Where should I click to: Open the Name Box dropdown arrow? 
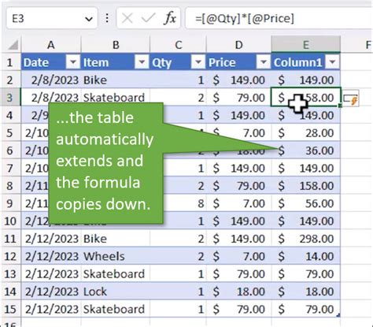tap(89, 19)
